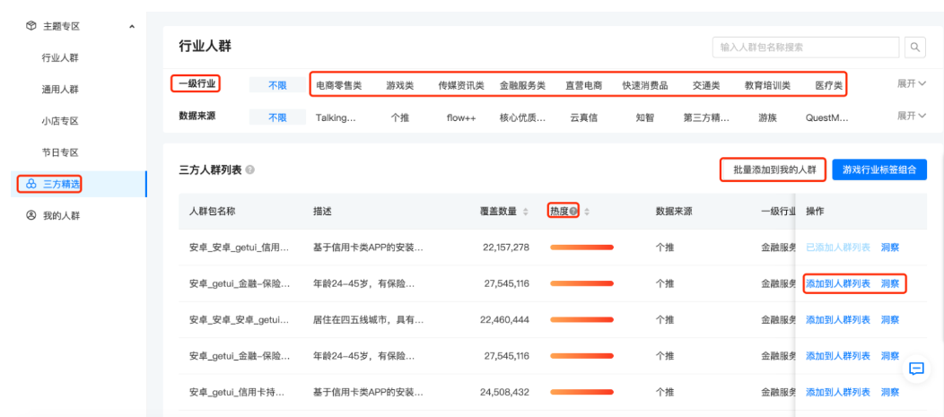Click 游戏行业标签组合 blue button

[879, 169]
